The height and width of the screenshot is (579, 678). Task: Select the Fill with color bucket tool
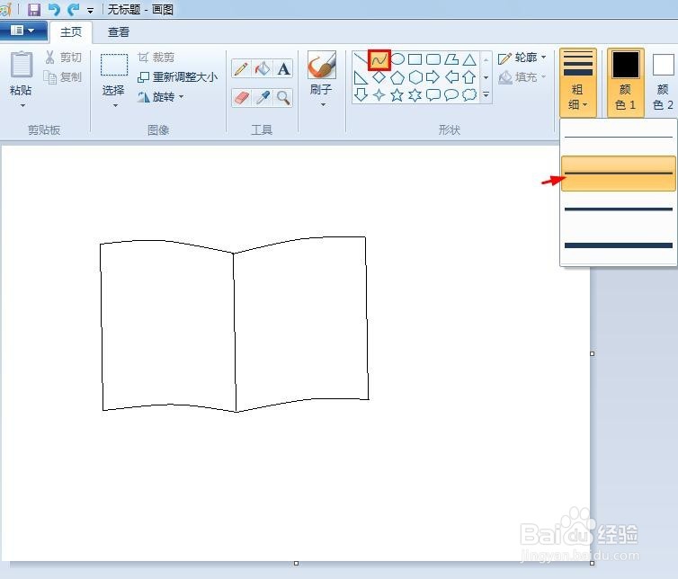click(x=263, y=68)
